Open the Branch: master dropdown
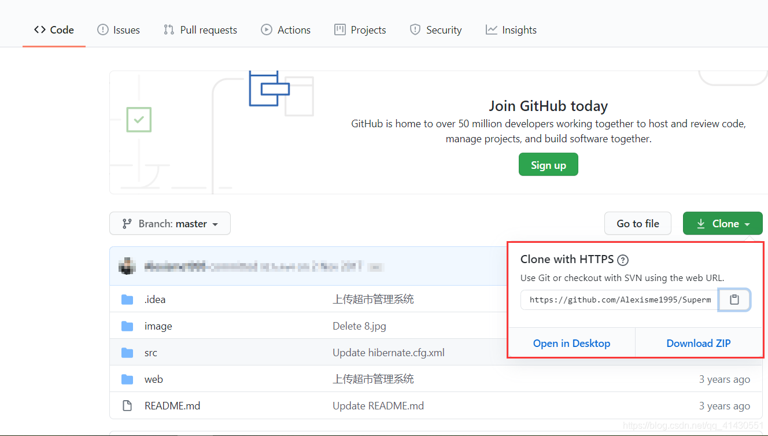The height and width of the screenshot is (436, 768). (170, 224)
